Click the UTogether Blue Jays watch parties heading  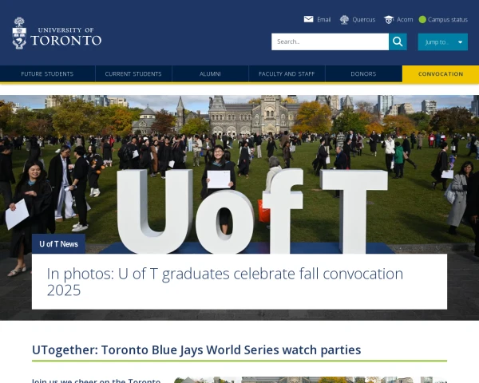pyautogui.click(x=196, y=350)
